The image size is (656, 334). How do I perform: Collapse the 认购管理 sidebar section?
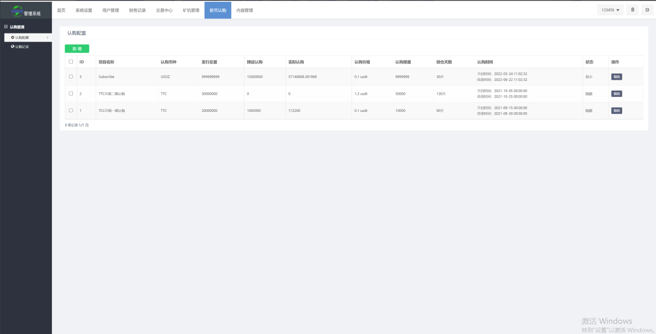(x=17, y=27)
